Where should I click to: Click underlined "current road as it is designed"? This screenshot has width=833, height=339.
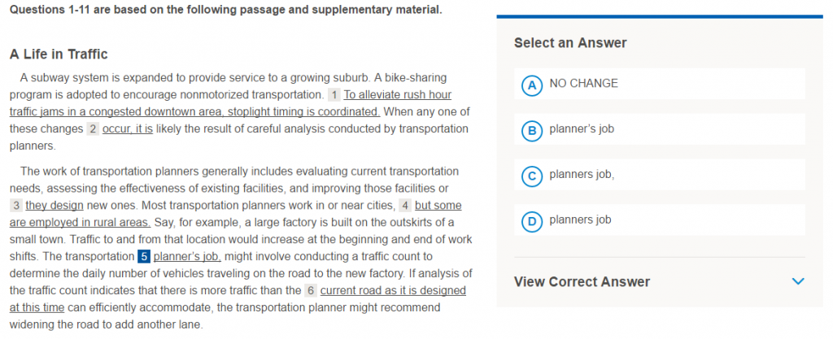tap(393, 290)
